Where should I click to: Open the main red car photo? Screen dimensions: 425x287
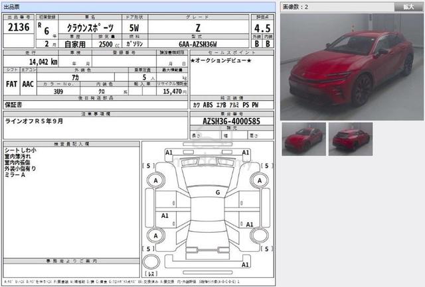[351, 67]
